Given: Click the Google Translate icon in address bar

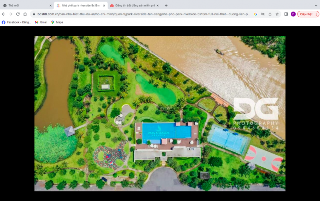Looking at the screenshot, I should [256, 14].
